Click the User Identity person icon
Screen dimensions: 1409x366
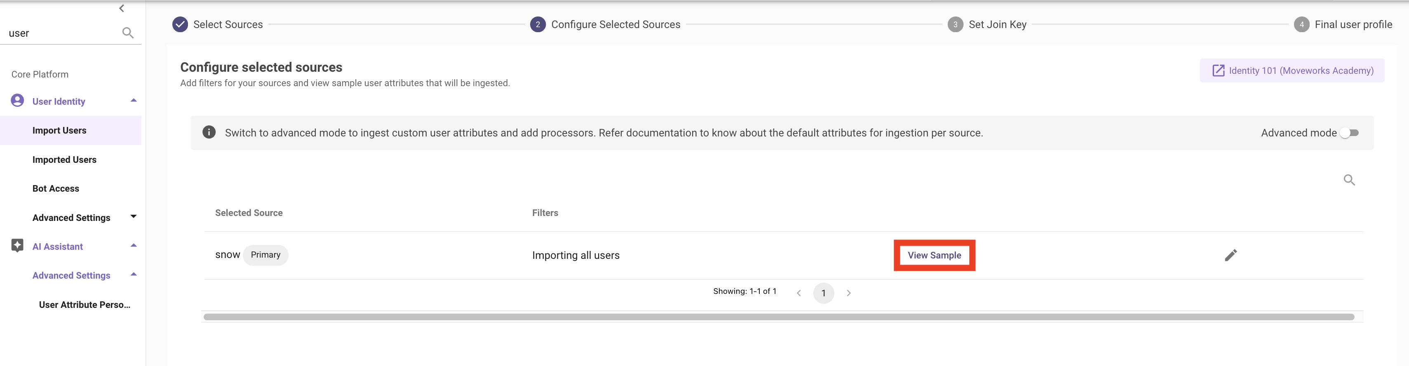click(17, 101)
